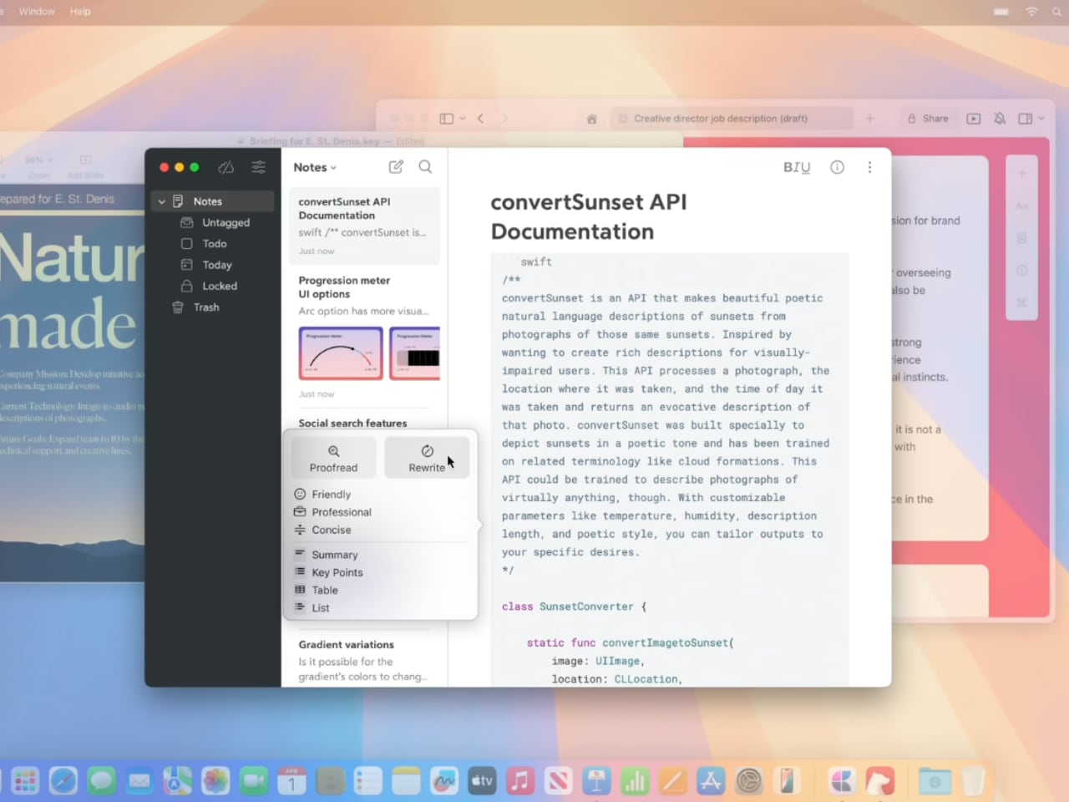Select the Todo item in sidebar
This screenshot has height=802, width=1069.
tap(214, 244)
